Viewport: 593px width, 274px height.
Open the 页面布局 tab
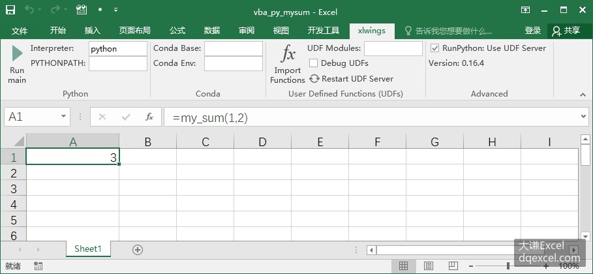134,31
